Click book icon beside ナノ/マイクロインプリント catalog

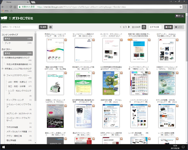tap(149, 73)
